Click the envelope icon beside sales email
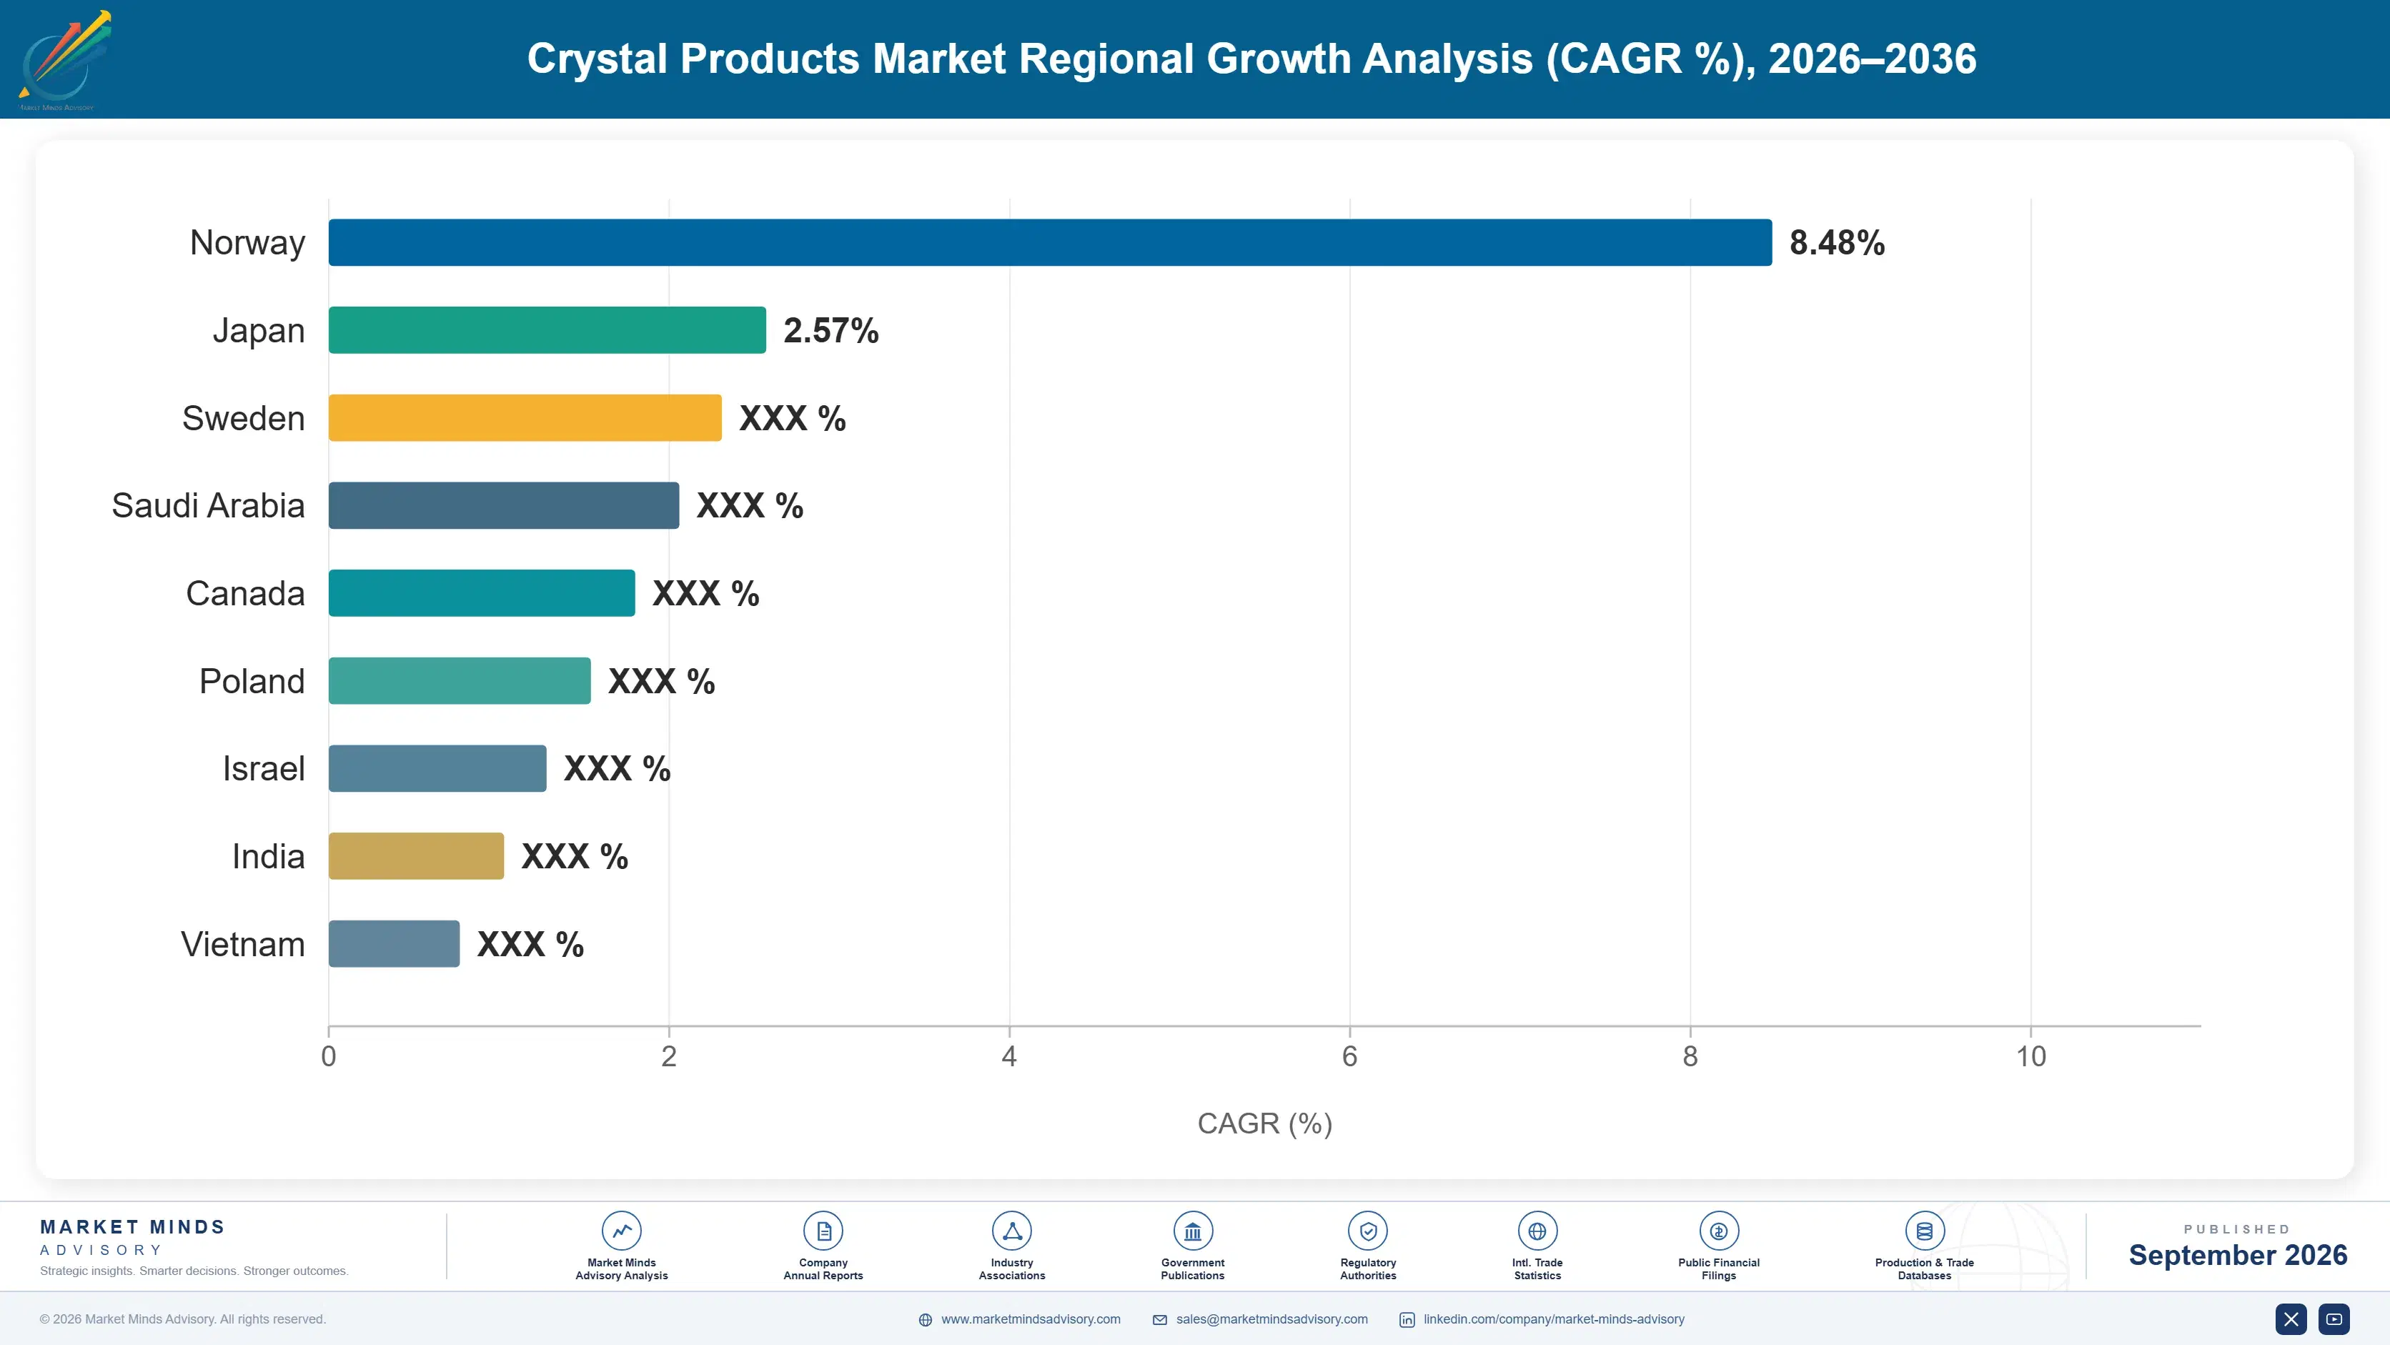The image size is (2390, 1345). [1160, 1320]
